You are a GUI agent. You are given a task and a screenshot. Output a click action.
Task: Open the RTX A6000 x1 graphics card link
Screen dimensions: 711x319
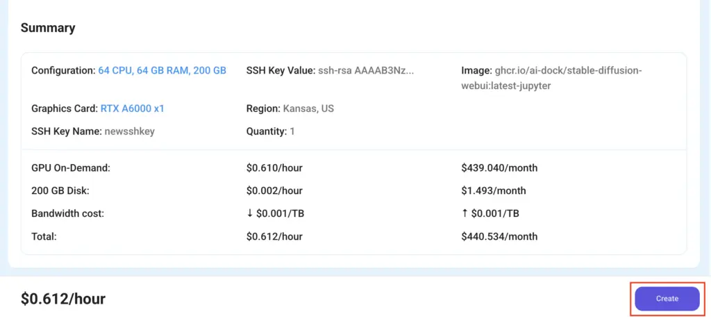133,109
